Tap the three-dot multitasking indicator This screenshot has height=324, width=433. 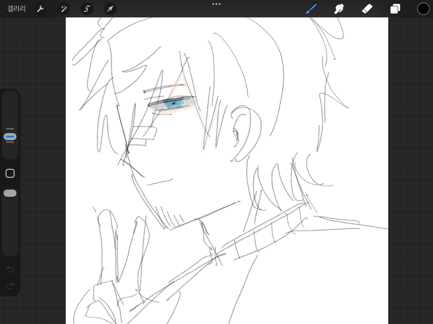click(x=216, y=4)
